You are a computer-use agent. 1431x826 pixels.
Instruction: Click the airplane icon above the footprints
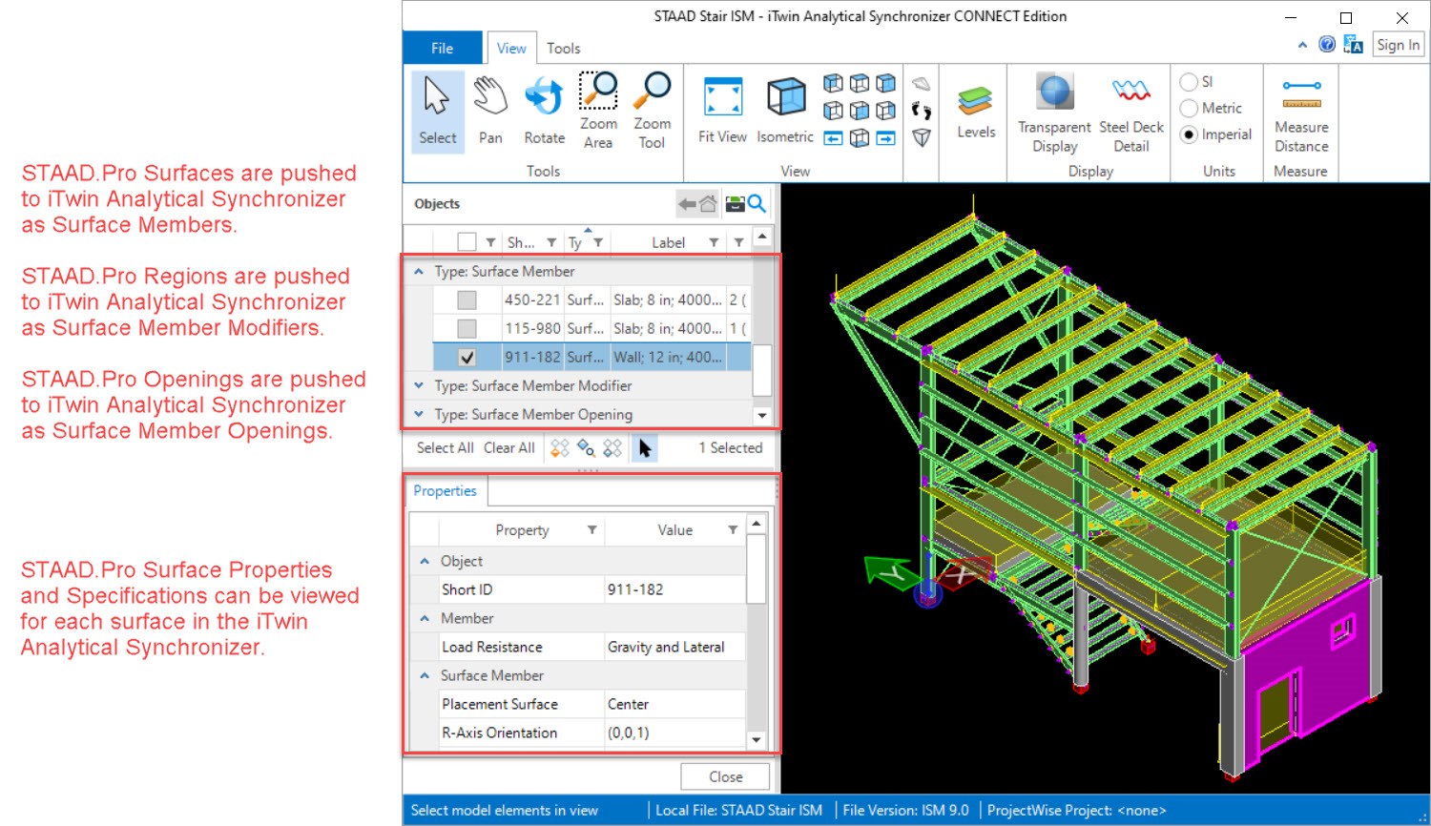921,84
